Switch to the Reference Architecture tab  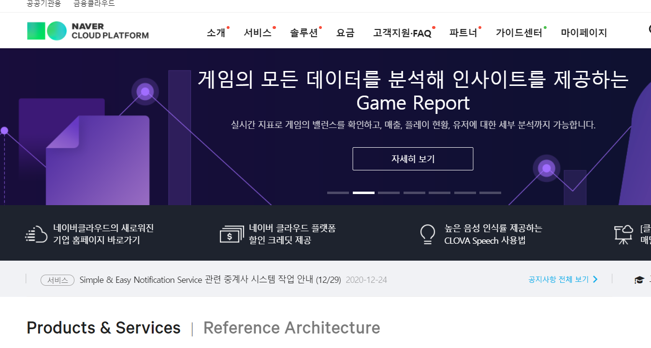[291, 327]
